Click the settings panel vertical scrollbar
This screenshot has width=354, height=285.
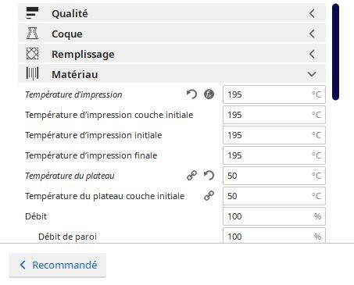336,52
